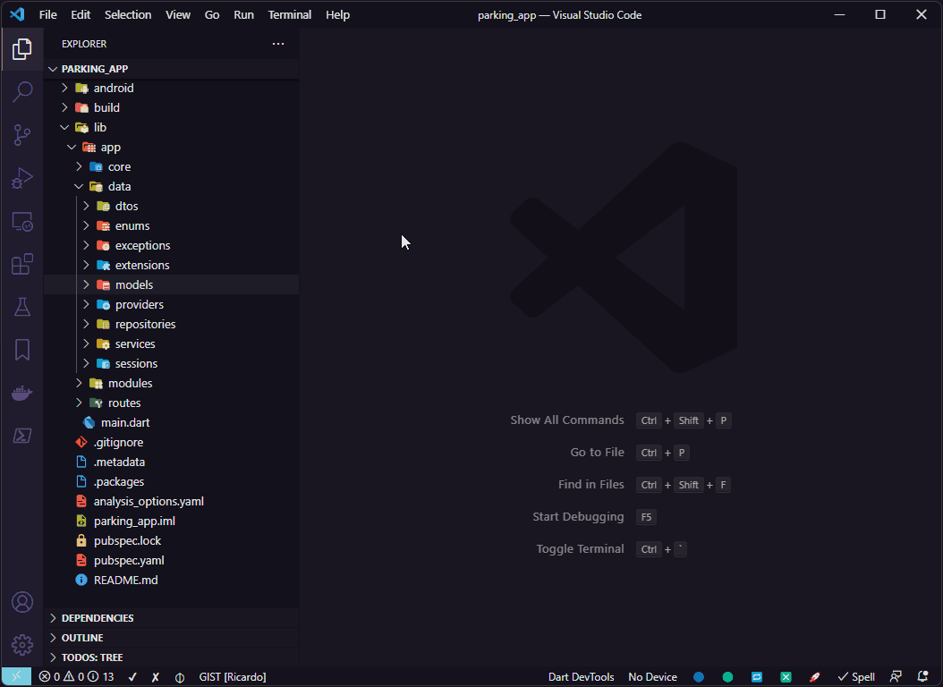Expand the core folder
Screen dimensions: 943x687
[172, 166]
